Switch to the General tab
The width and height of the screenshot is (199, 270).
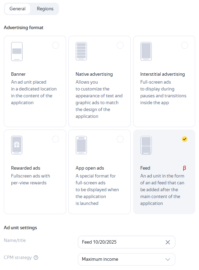coord(17,9)
